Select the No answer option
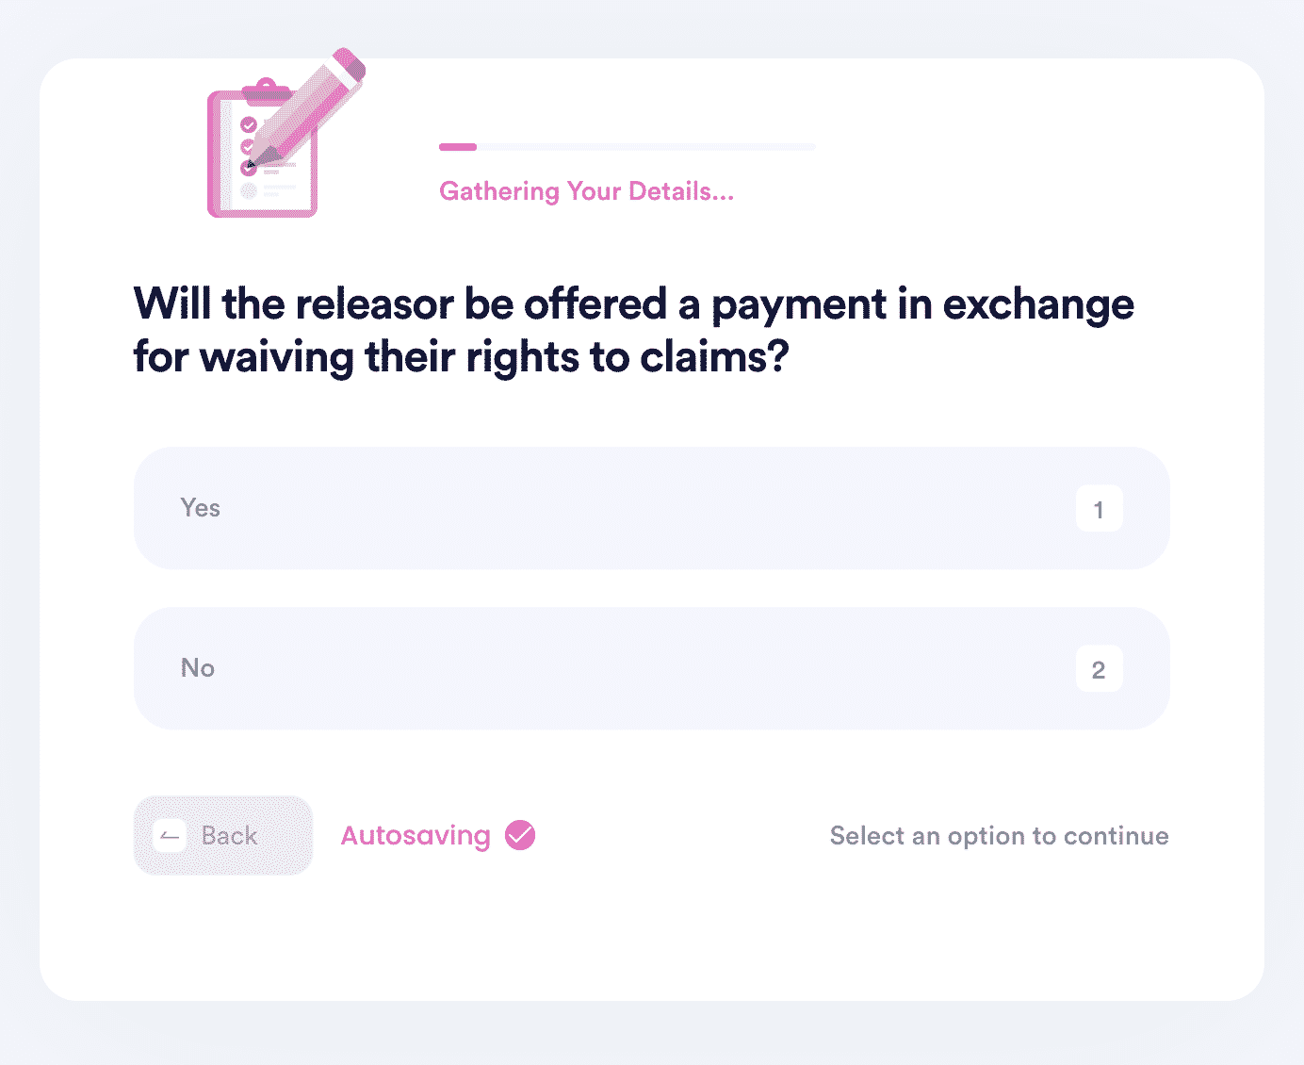Image resolution: width=1304 pixels, height=1065 pixels. [x=651, y=668]
